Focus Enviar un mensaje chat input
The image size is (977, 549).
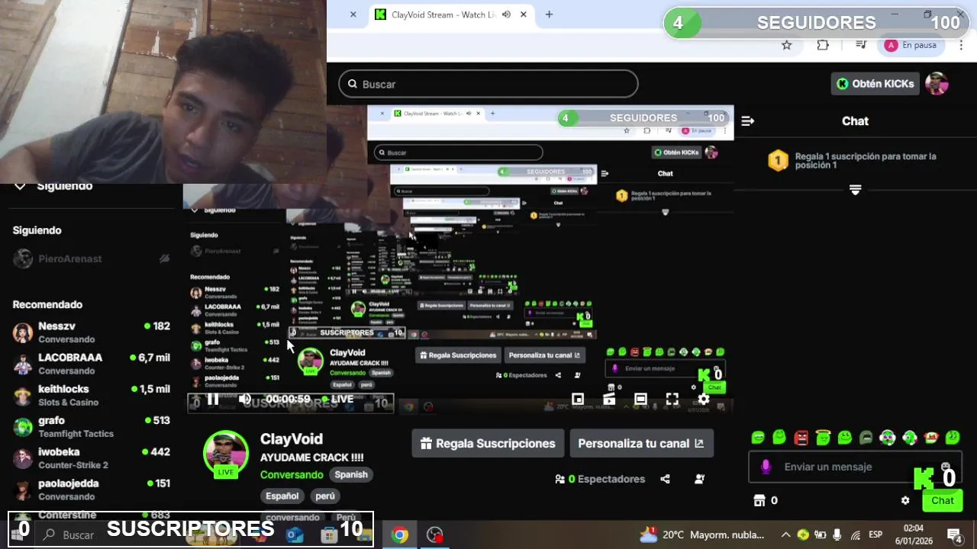coord(855,467)
